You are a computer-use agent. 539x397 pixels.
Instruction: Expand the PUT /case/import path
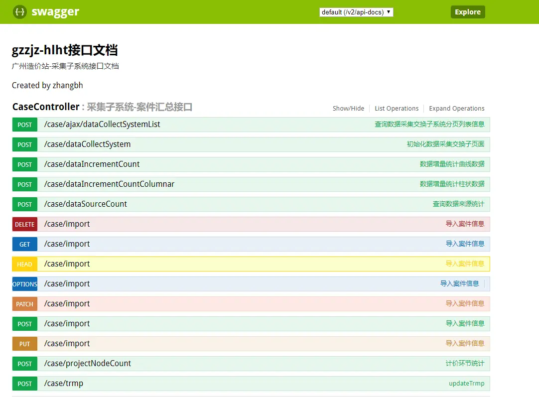click(x=67, y=344)
